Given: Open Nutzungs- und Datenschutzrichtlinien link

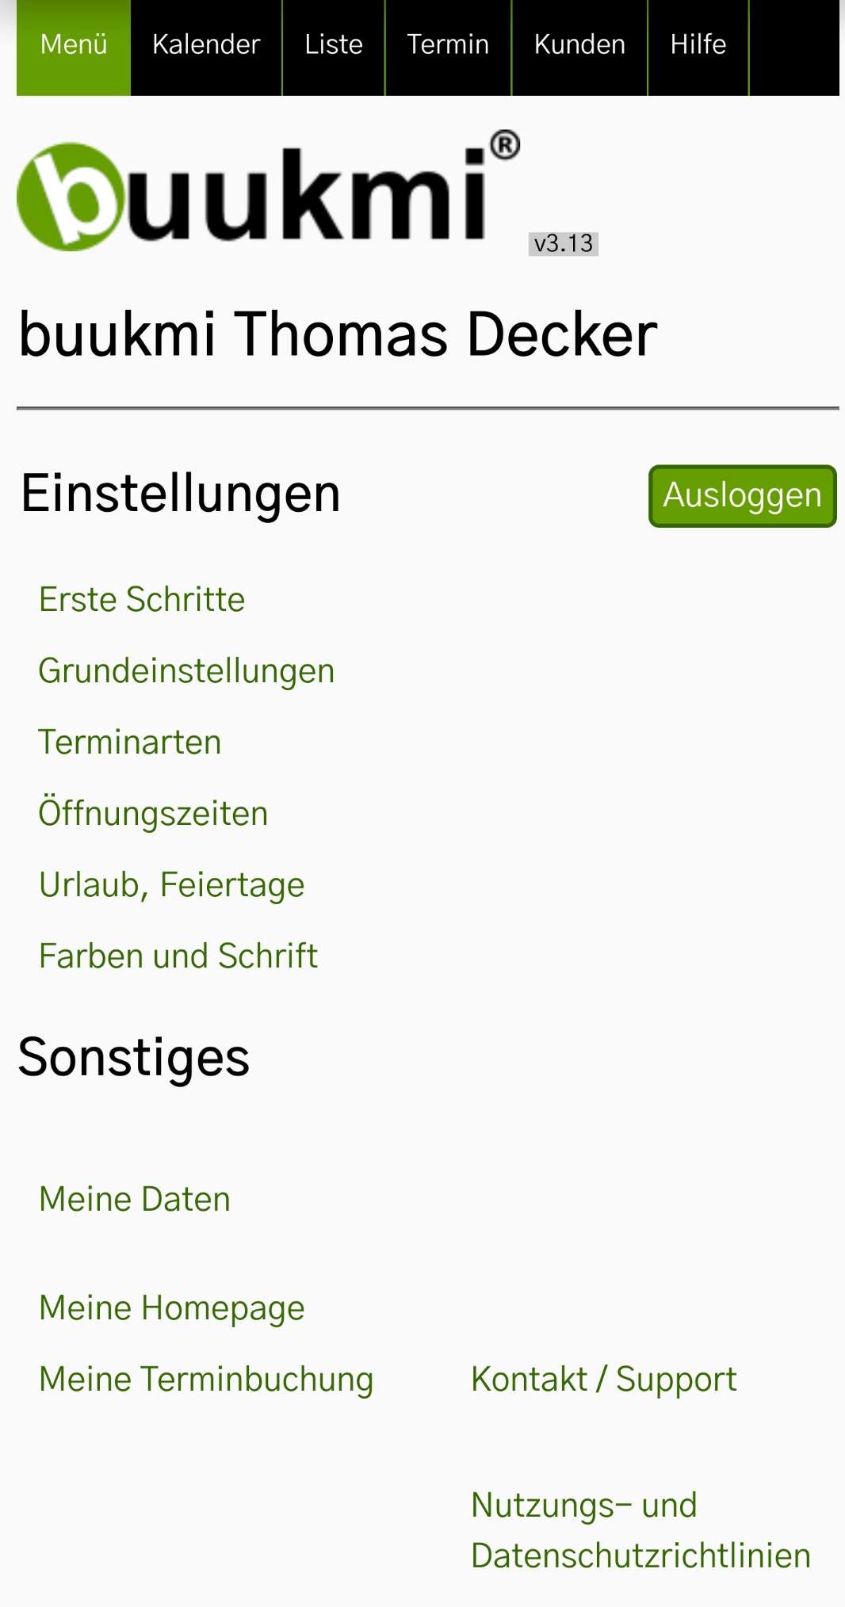Looking at the screenshot, I should coord(640,1530).
